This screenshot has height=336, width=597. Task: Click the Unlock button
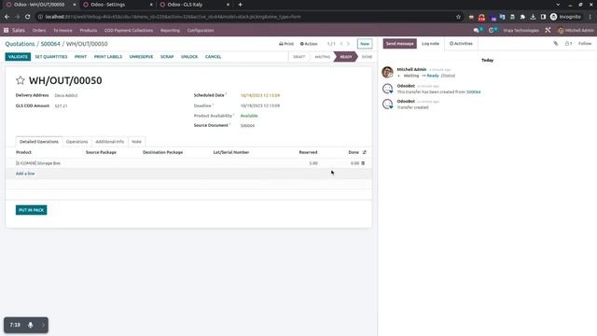[189, 56]
